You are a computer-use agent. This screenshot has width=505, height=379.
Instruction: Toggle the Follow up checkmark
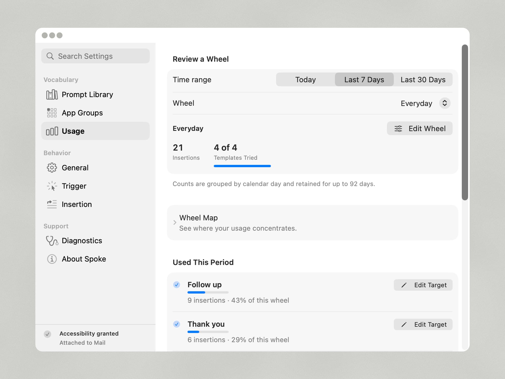176,285
